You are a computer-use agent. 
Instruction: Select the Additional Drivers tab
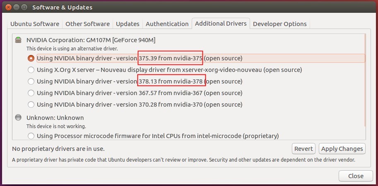[221, 23]
